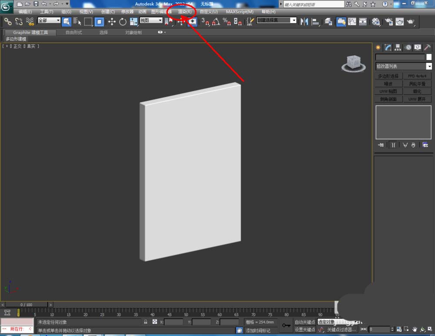Open the Motion command panel tab

(408, 47)
